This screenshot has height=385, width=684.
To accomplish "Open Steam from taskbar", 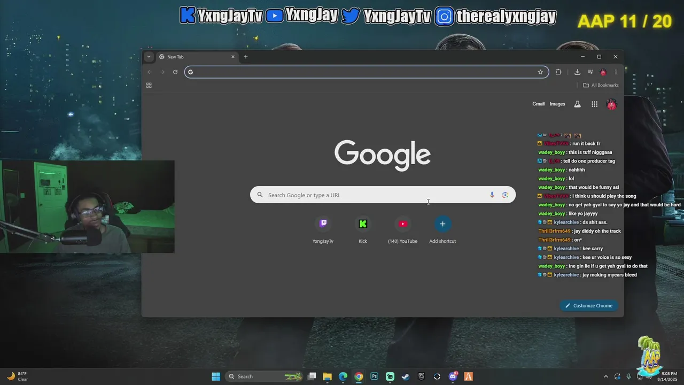I will pos(406,376).
